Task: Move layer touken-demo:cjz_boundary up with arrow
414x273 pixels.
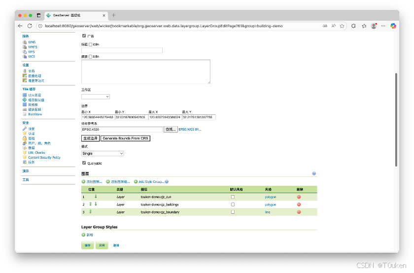Action: (90, 212)
